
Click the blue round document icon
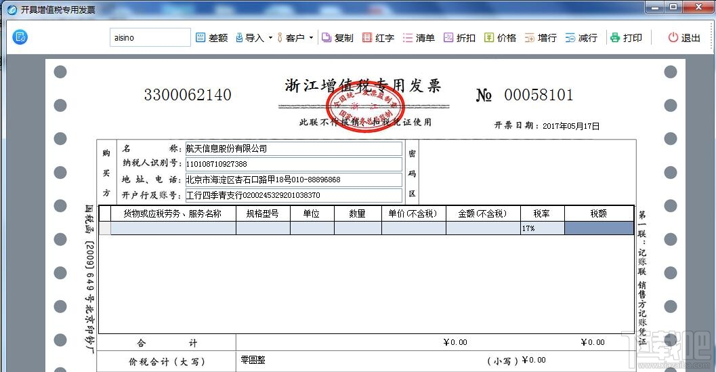click(x=20, y=37)
